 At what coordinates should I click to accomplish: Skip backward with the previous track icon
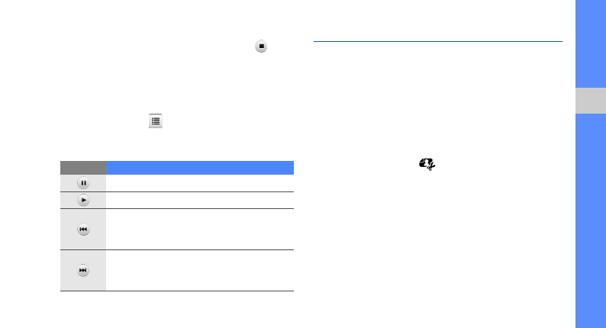tap(83, 229)
